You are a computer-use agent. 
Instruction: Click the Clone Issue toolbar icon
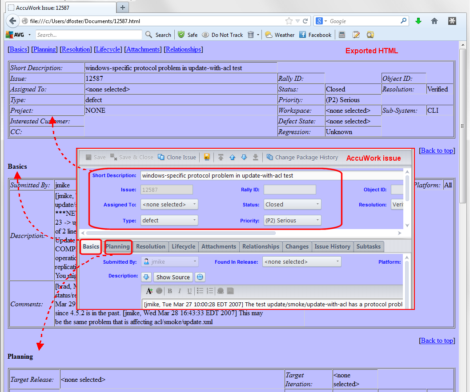(x=161, y=157)
